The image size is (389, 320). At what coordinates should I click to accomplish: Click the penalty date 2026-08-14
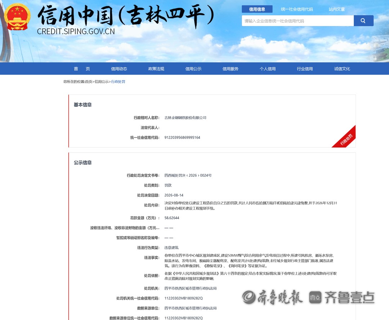point(174,195)
